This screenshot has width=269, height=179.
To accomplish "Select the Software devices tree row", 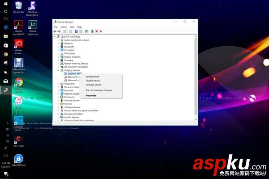I will 70,107.
